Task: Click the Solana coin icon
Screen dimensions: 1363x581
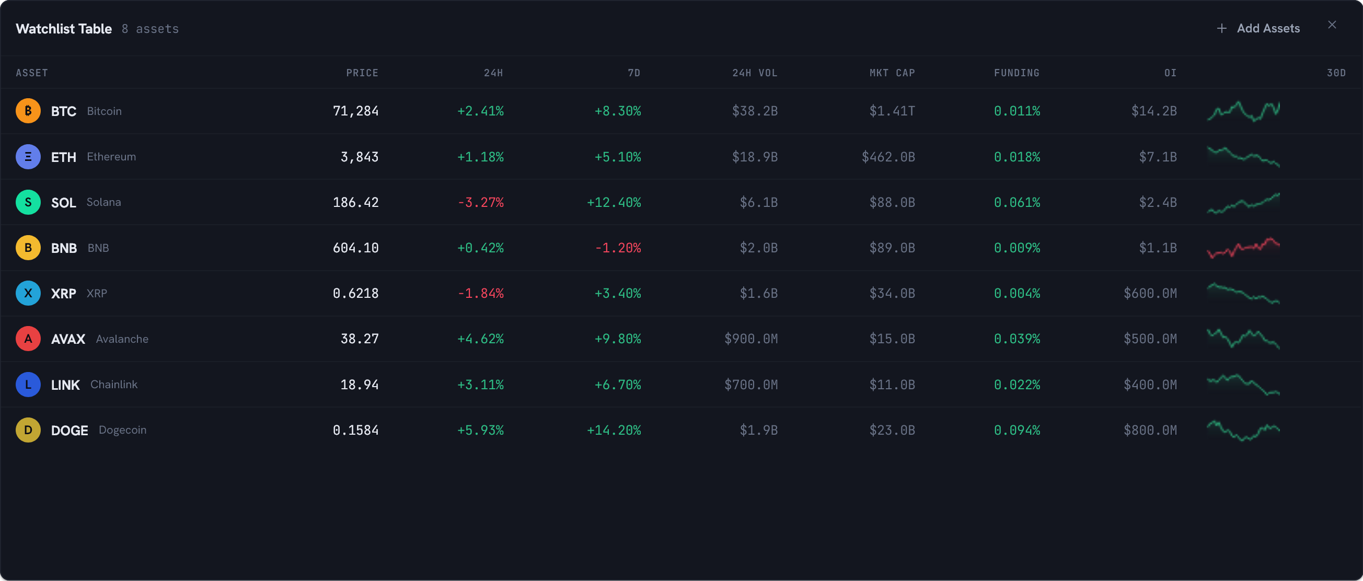Action: pos(28,202)
